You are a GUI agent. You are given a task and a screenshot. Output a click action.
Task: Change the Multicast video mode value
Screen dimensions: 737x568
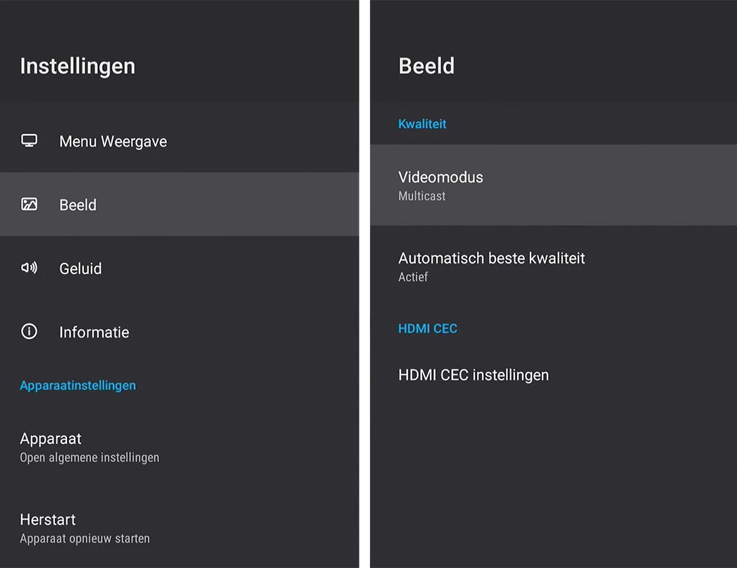pos(421,197)
